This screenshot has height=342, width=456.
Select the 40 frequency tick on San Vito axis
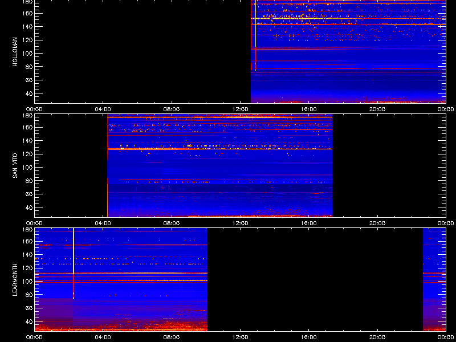[x=30, y=207]
